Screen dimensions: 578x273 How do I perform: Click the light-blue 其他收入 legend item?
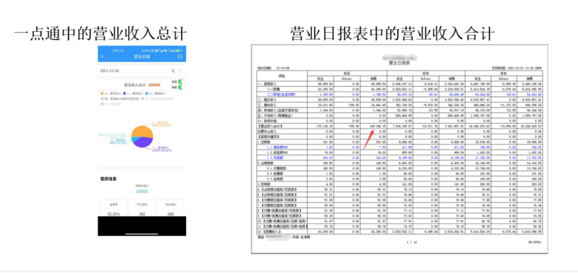coord(120,99)
